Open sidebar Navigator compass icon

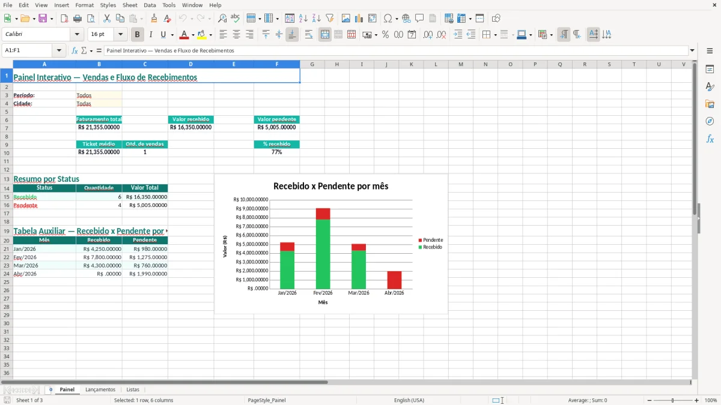pyautogui.click(x=710, y=121)
